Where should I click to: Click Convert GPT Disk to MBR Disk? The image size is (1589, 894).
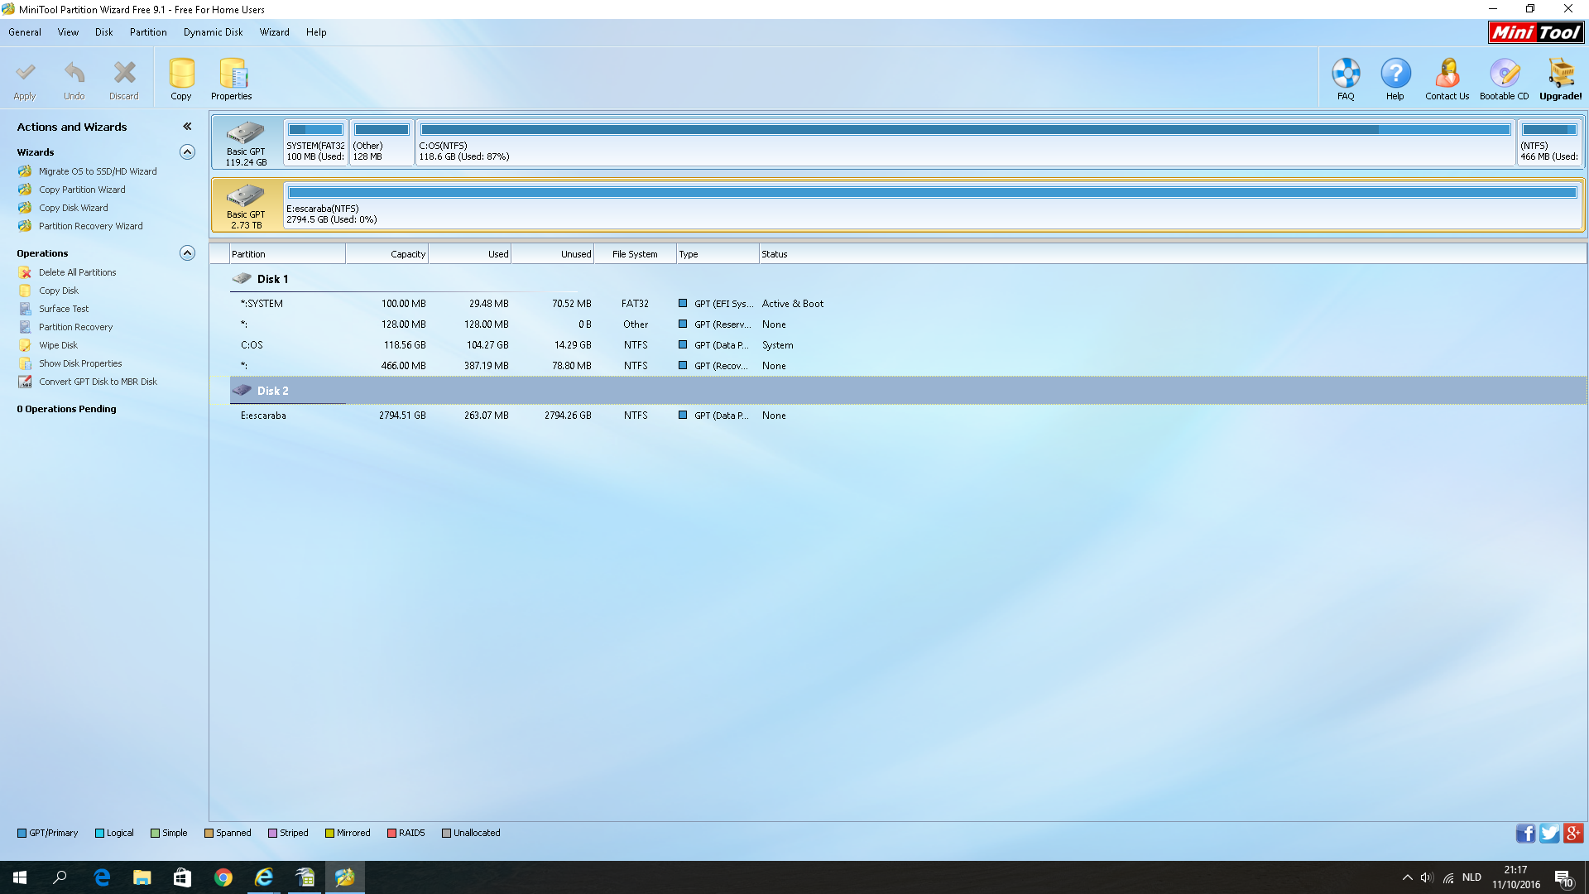tap(98, 382)
